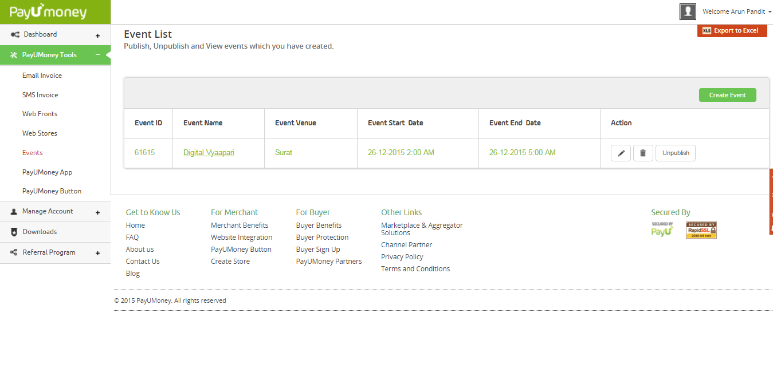Click the Create Store link
The height and width of the screenshot is (372, 773).
click(x=230, y=262)
